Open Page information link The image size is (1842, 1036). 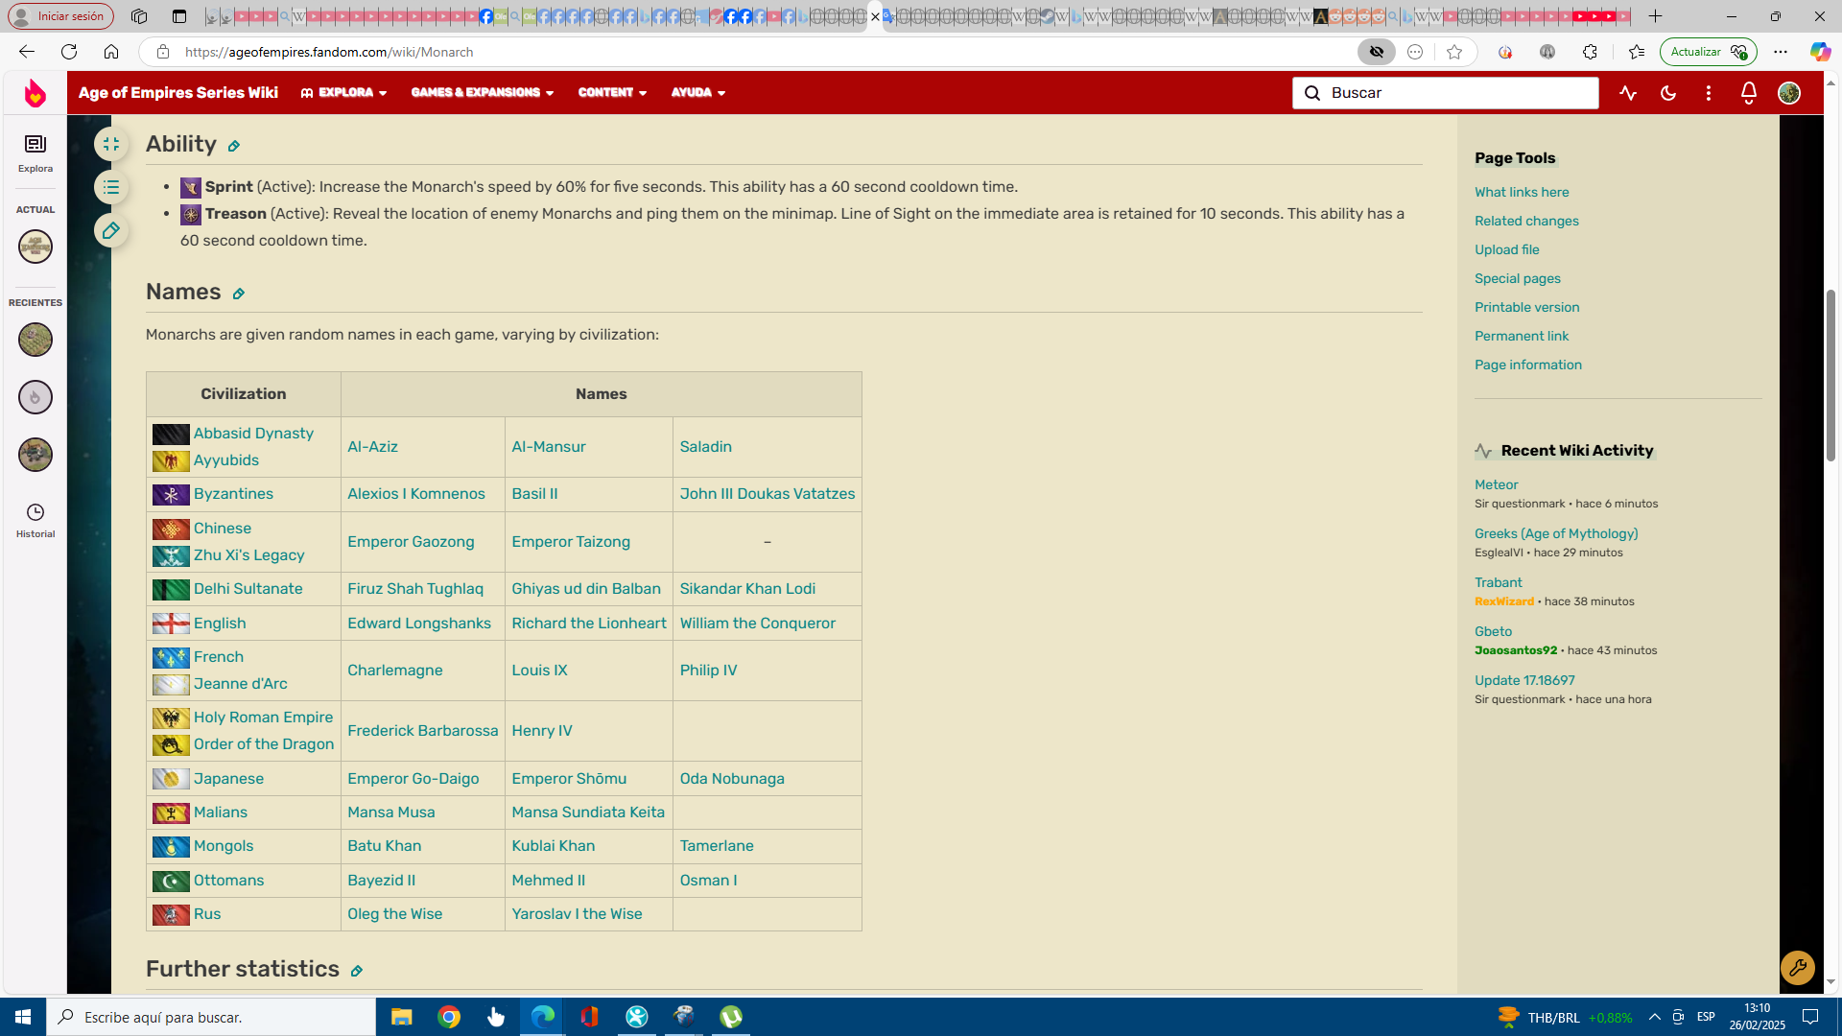[1528, 365]
